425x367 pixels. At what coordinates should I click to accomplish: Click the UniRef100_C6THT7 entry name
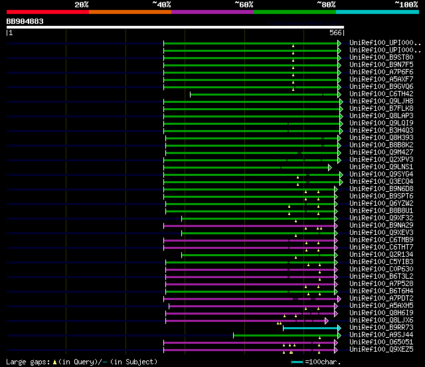tap(381, 248)
